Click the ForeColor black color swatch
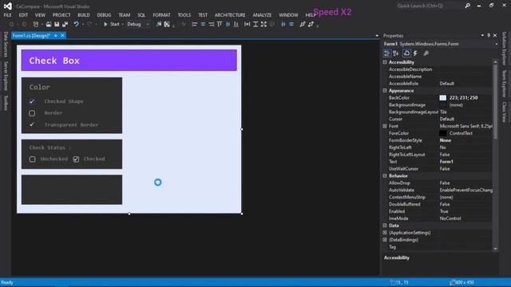Viewport: 511px width, 287px height. pyautogui.click(x=443, y=133)
